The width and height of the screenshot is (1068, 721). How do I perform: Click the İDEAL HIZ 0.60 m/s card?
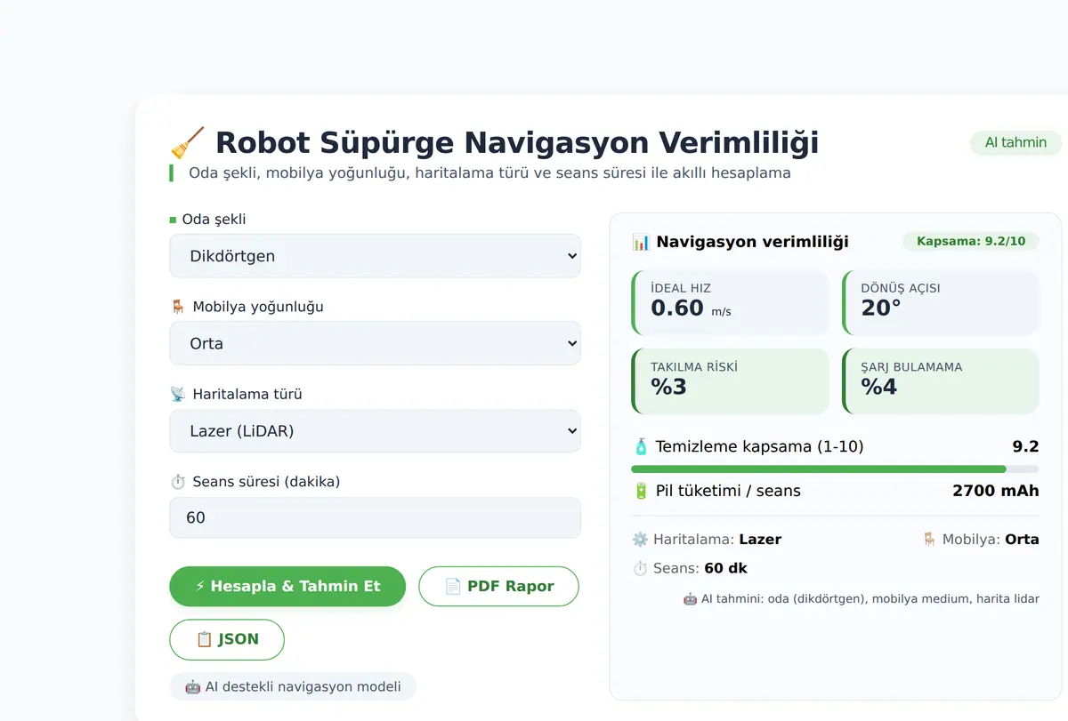730,303
